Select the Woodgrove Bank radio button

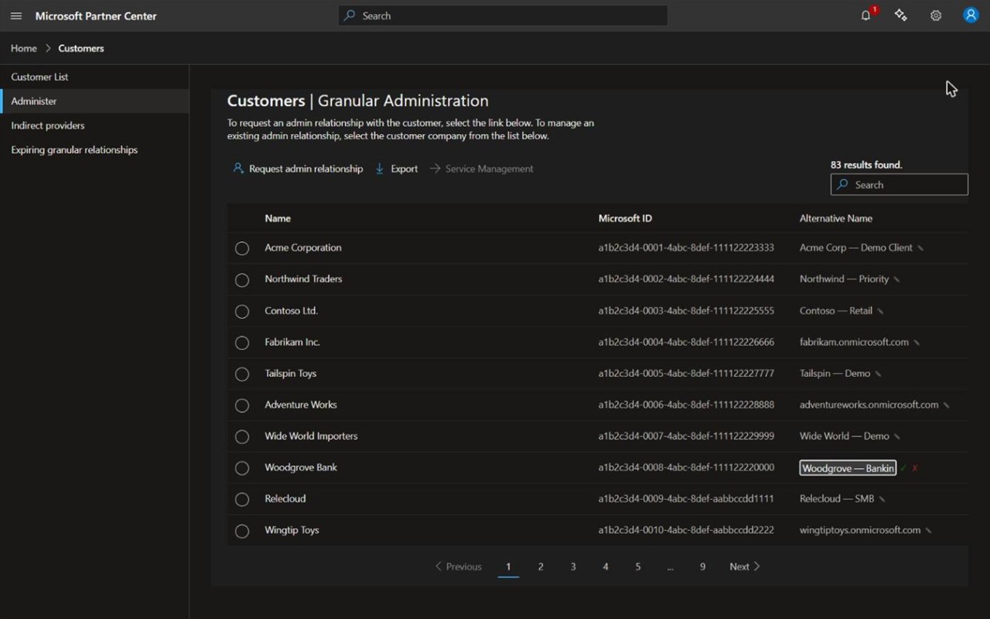point(242,468)
